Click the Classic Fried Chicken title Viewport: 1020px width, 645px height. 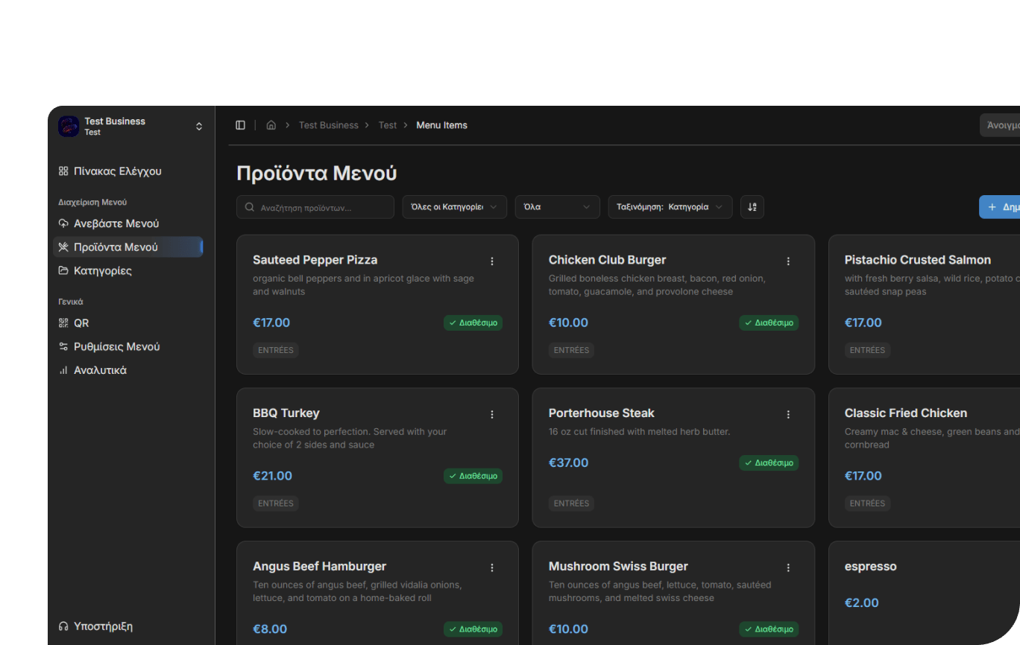point(906,413)
